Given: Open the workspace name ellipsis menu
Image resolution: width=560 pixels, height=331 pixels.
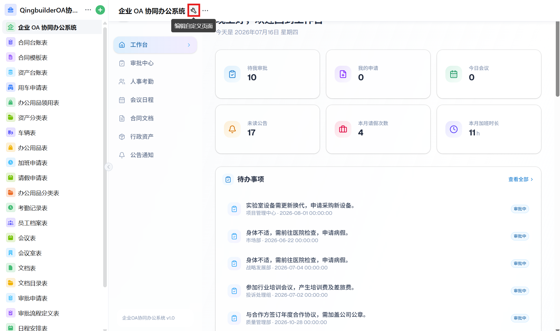Looking at the screenshot, I should tap(88, 10).
